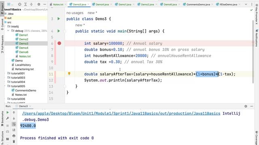Image resolution: width=259 pixels, height=145 pixels.
Task: Minimize the Run tool window
Action: tap(252, 106)
